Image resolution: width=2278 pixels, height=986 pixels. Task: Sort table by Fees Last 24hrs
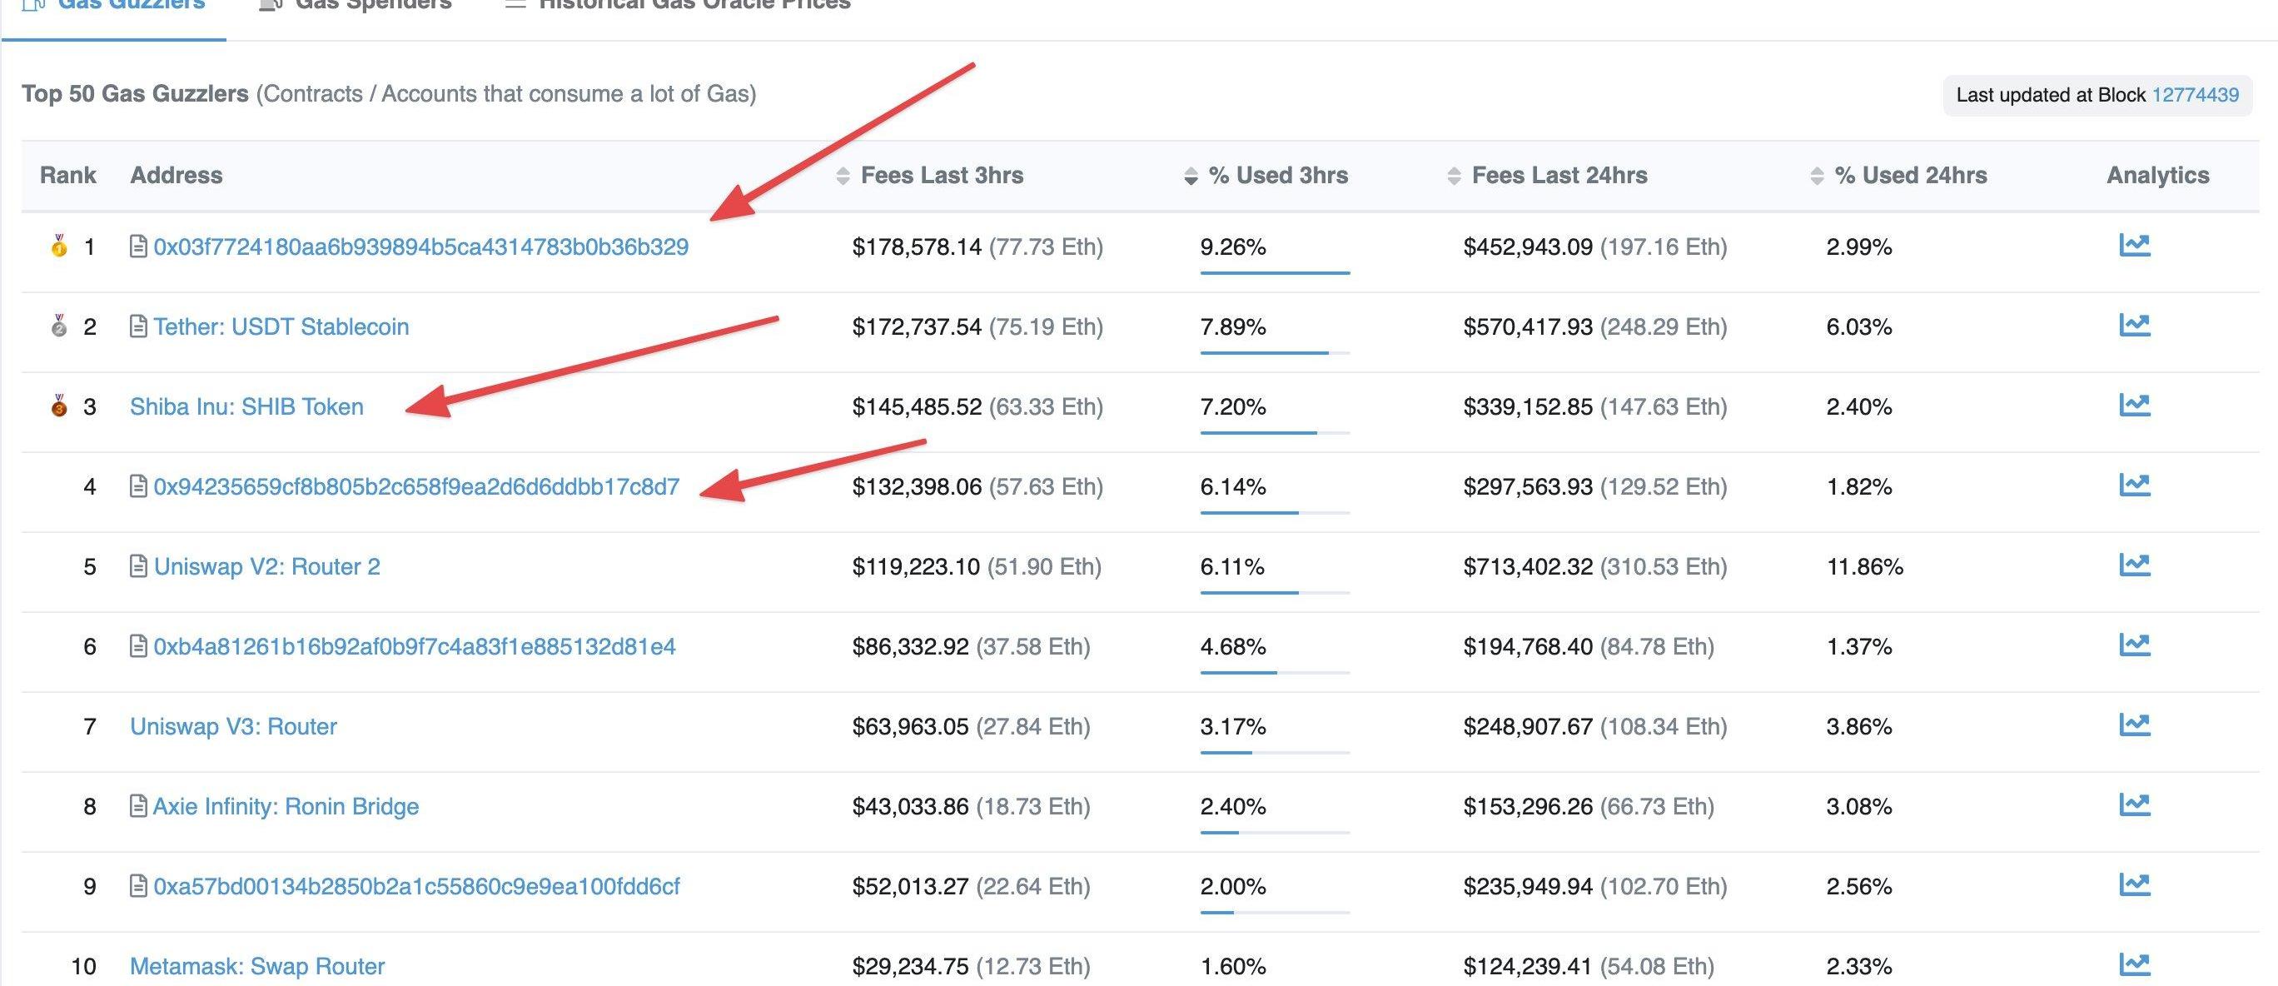pos(1547,175)
